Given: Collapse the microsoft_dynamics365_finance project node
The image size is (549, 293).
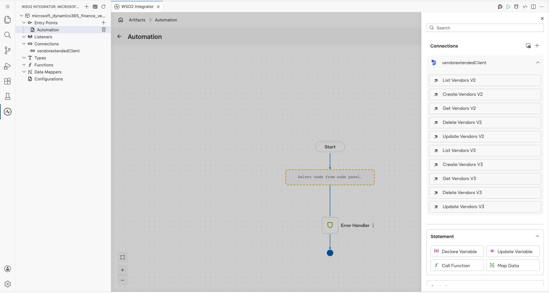Looking at the screenshot, I should 21,16.
